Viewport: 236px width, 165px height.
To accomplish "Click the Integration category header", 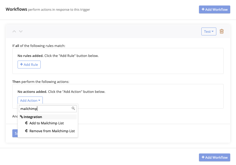I will [x=33, y=117].
